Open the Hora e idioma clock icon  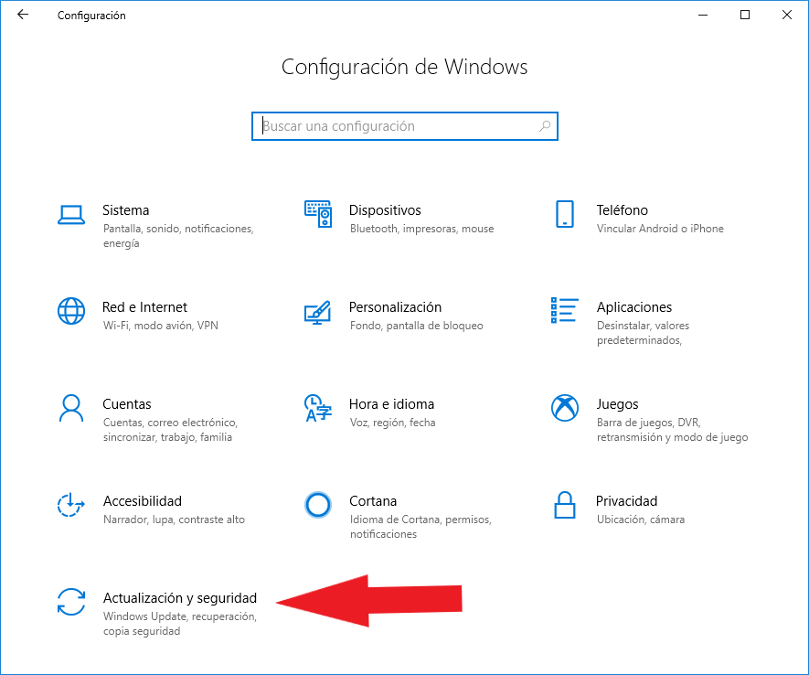tap(318, 408)
